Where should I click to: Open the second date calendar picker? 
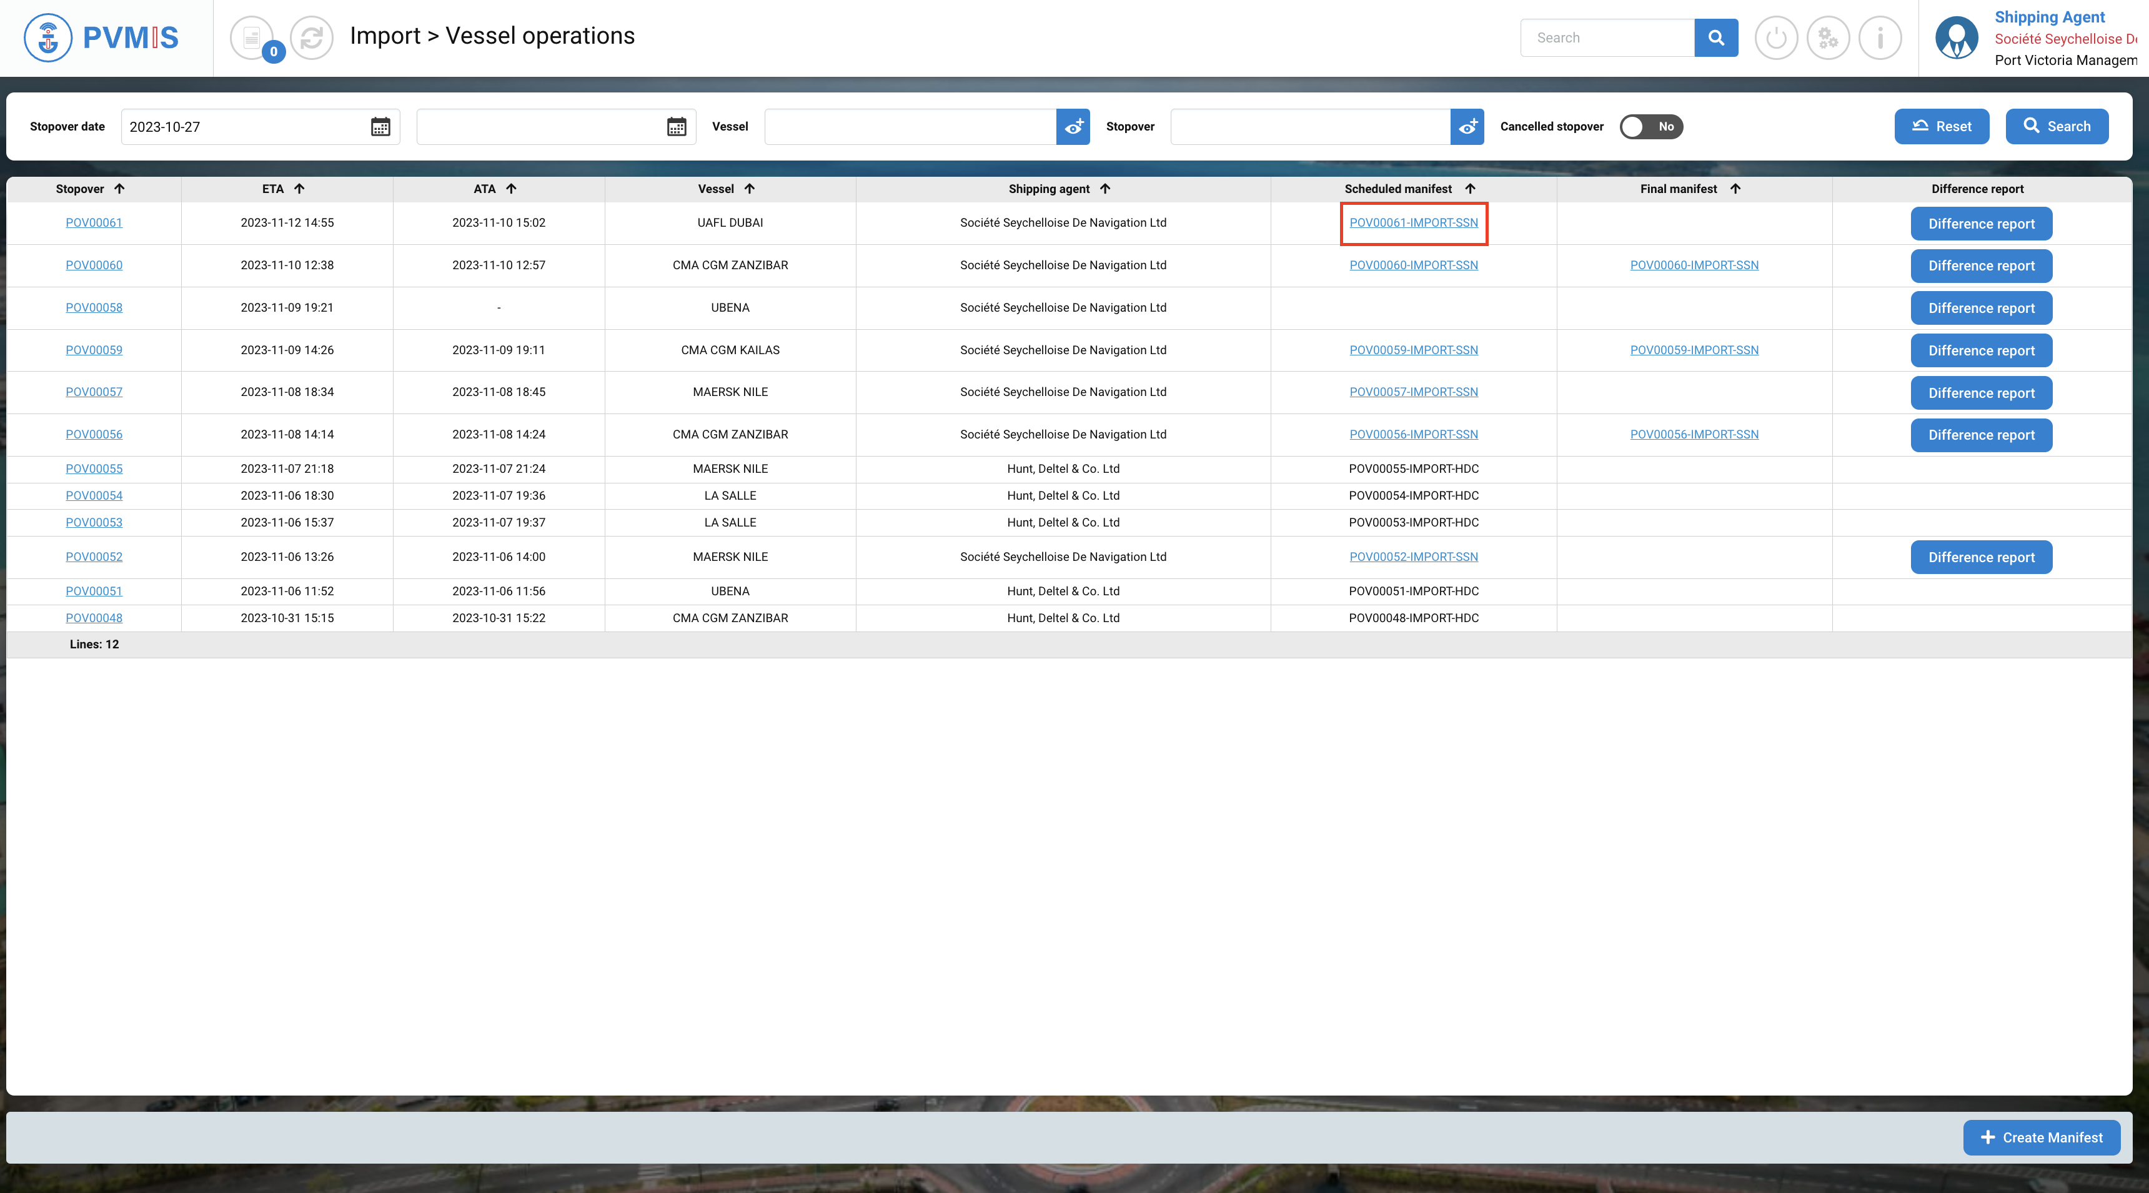(676, 127)
